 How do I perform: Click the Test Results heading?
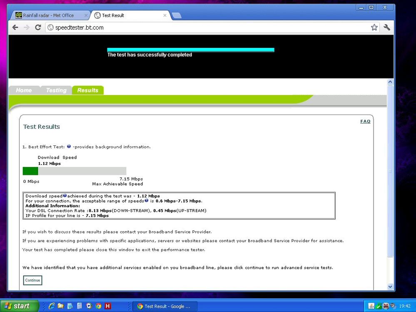pos(42,127)
